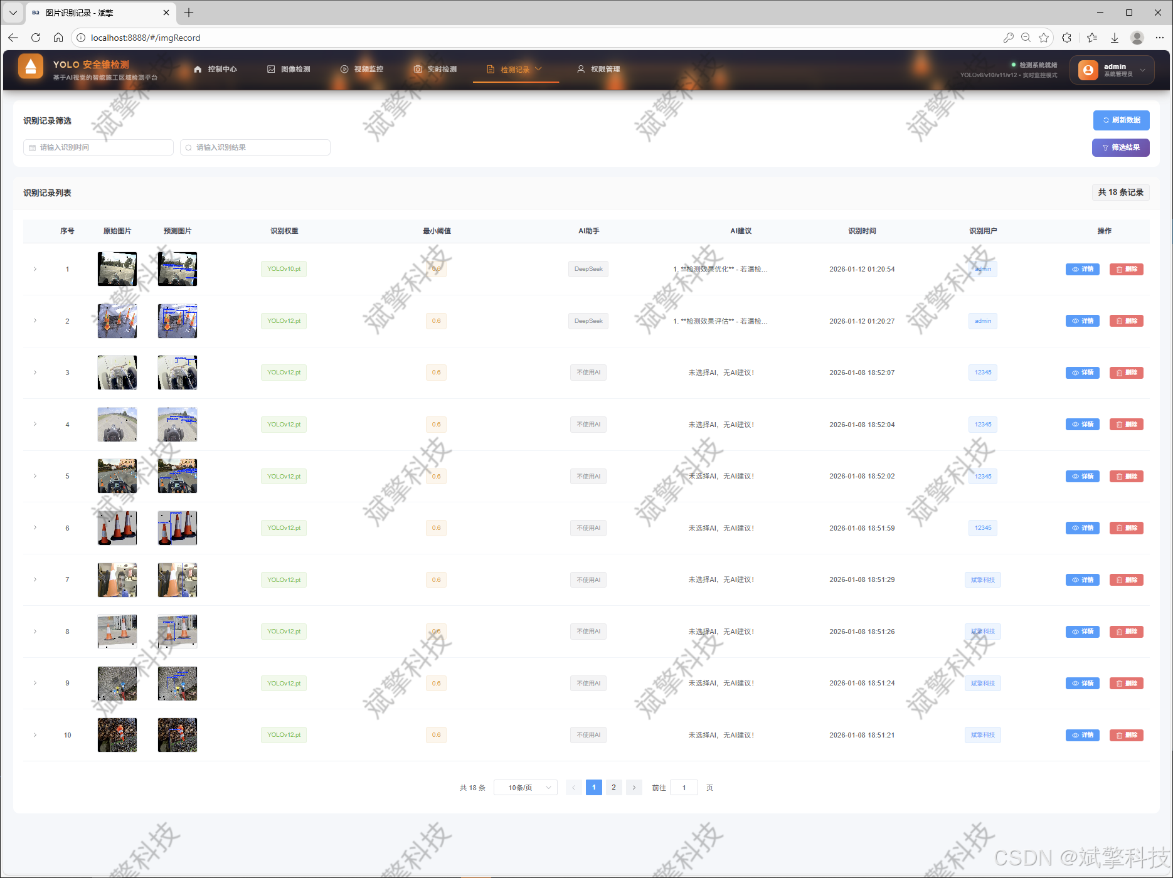
Task: Click the 12345 user tag in row 3
Action: pyautogui.click(x=983, y=373)
